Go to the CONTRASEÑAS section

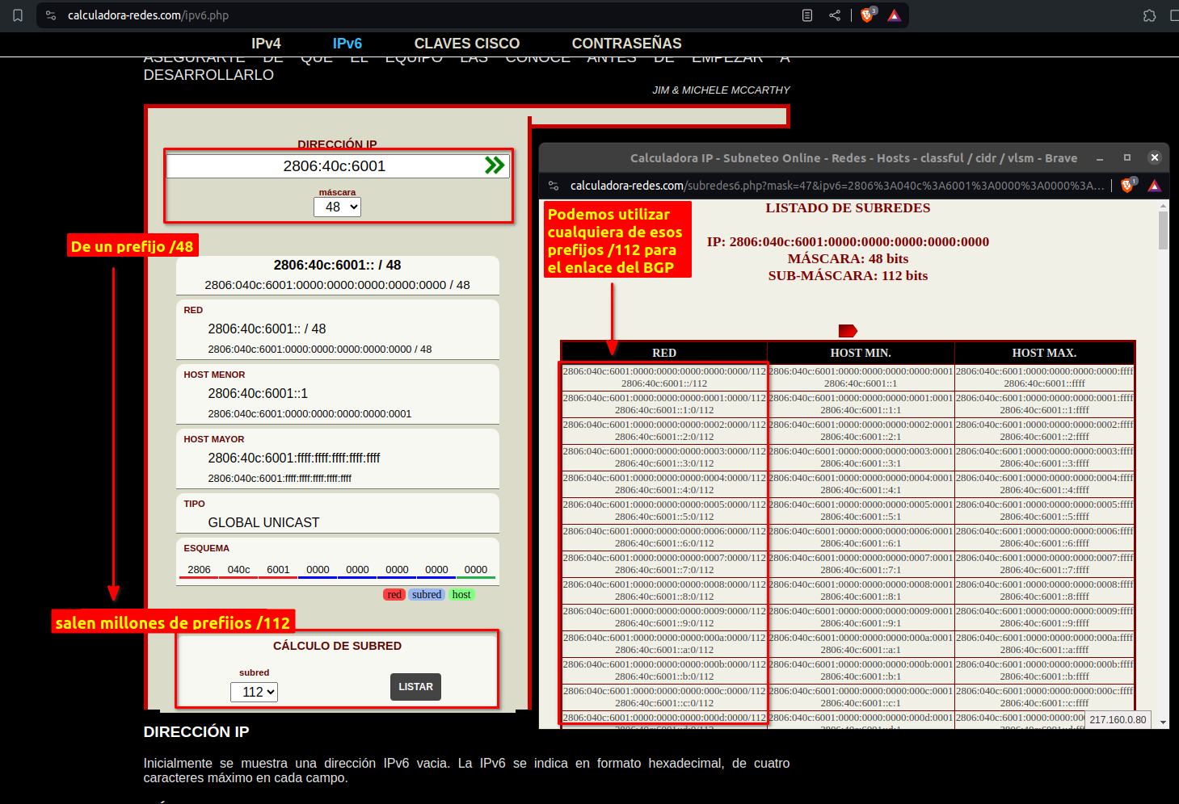[626, 44]
